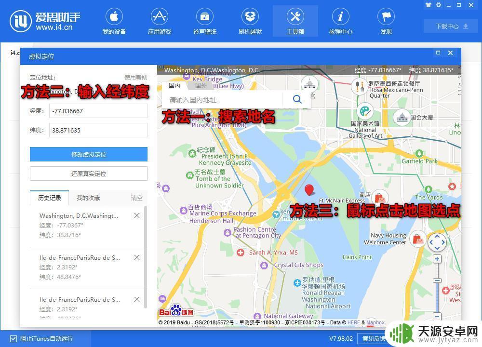The width and height of the screenshot is (482, 347).
Task: Zoom in with map plus button
Action: (437, 259)
